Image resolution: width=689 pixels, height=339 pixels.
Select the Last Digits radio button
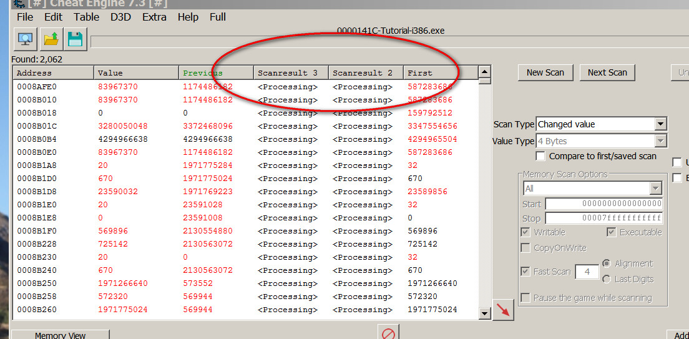607,279
